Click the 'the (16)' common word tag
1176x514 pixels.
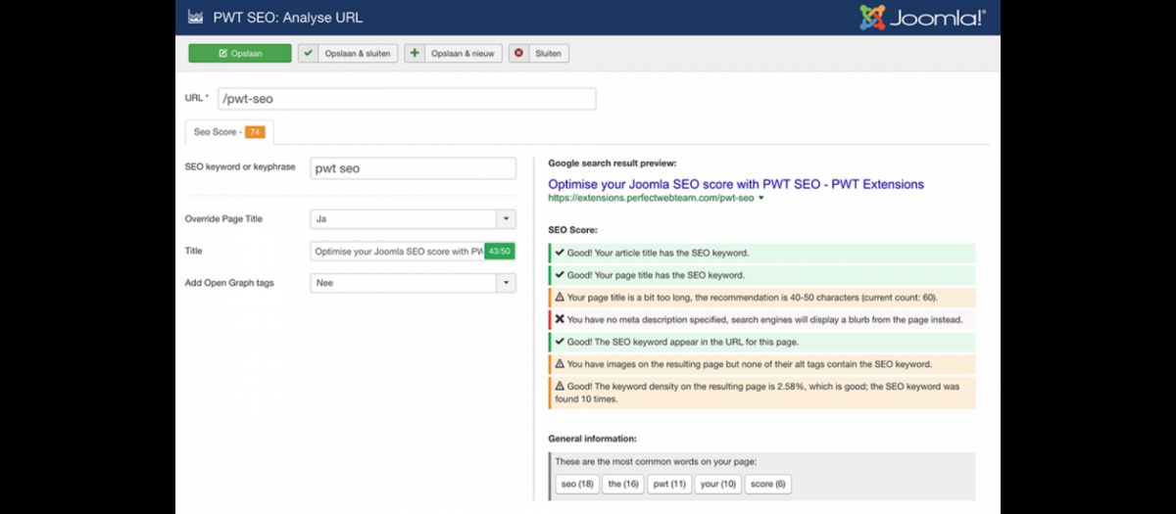[623, 485]
